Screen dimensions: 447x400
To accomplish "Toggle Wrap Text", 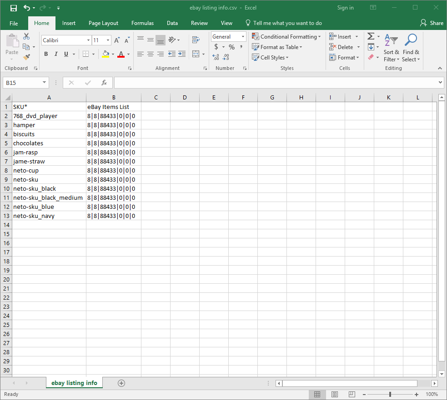I will [196, 40].
